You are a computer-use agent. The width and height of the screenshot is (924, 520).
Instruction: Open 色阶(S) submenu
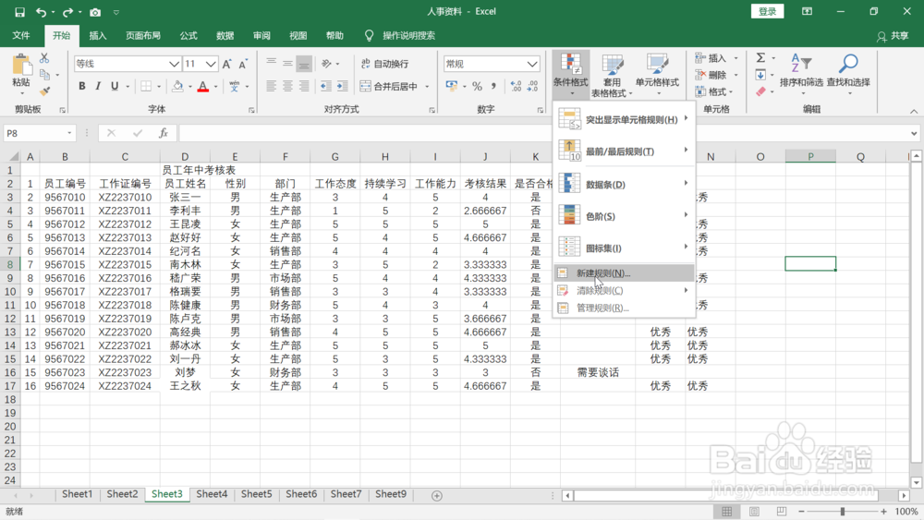[624, 216]
